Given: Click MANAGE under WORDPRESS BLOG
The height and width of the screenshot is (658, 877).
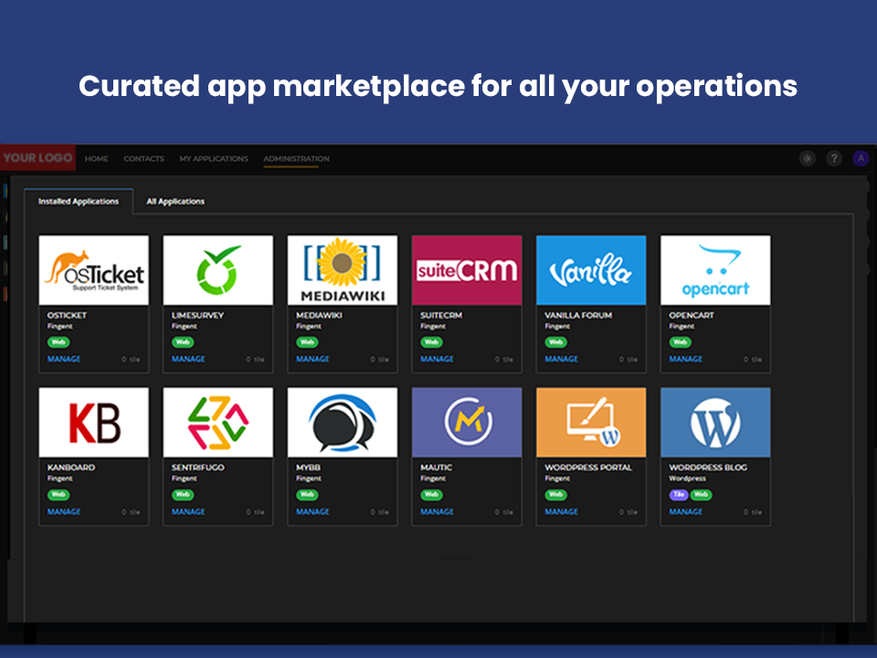Looking at the screenshot, I should [686, 512].
